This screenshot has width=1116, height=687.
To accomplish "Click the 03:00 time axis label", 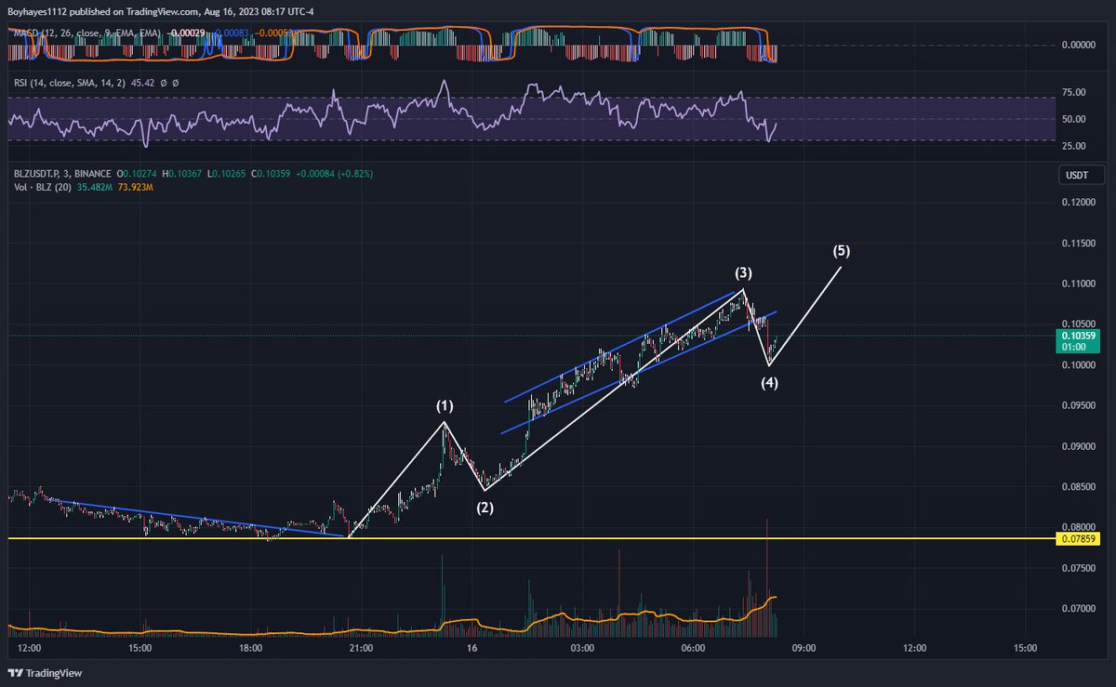I will (582, 647).
